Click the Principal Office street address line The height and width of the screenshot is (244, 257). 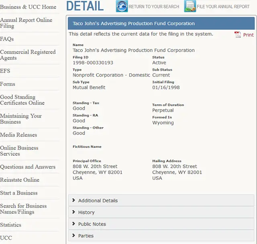(95, 167)
